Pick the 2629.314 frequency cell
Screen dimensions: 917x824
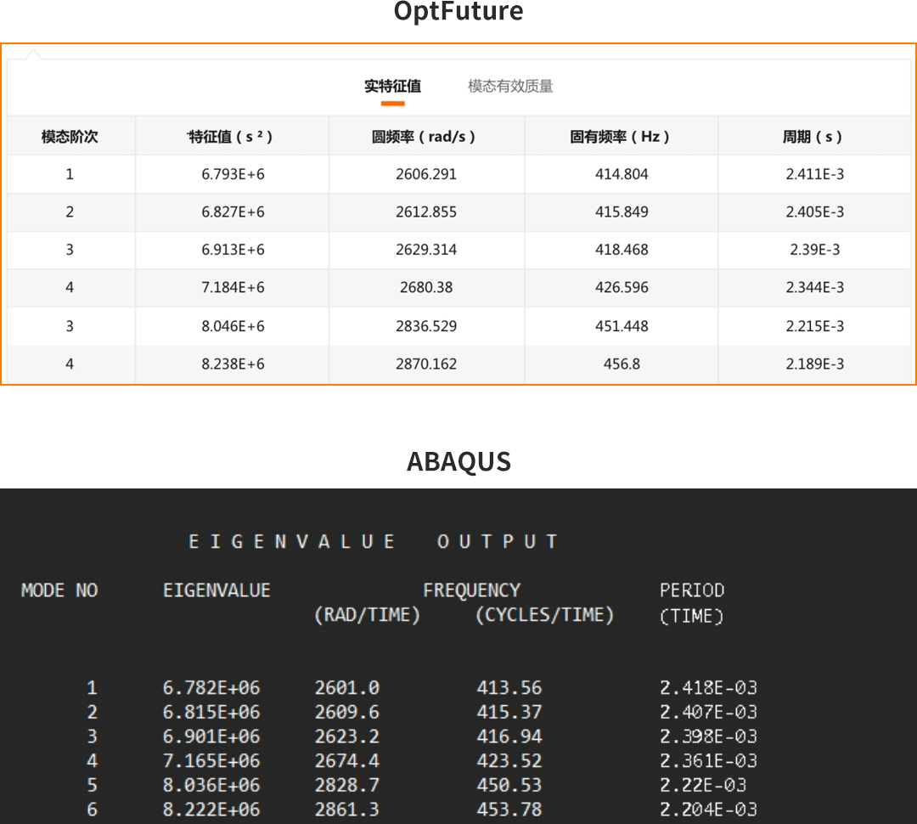click(426, 250)
